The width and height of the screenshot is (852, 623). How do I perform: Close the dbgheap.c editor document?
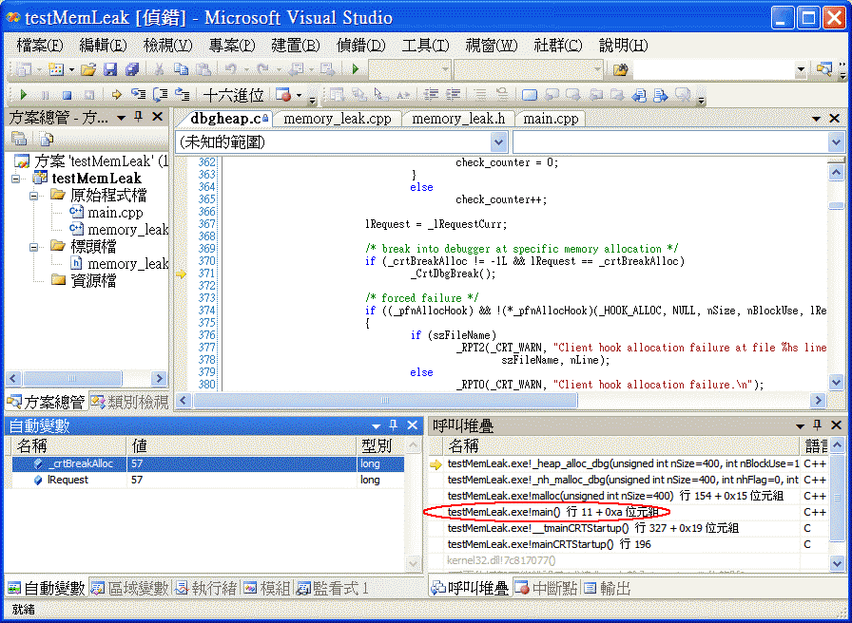[x=835, y=119]
